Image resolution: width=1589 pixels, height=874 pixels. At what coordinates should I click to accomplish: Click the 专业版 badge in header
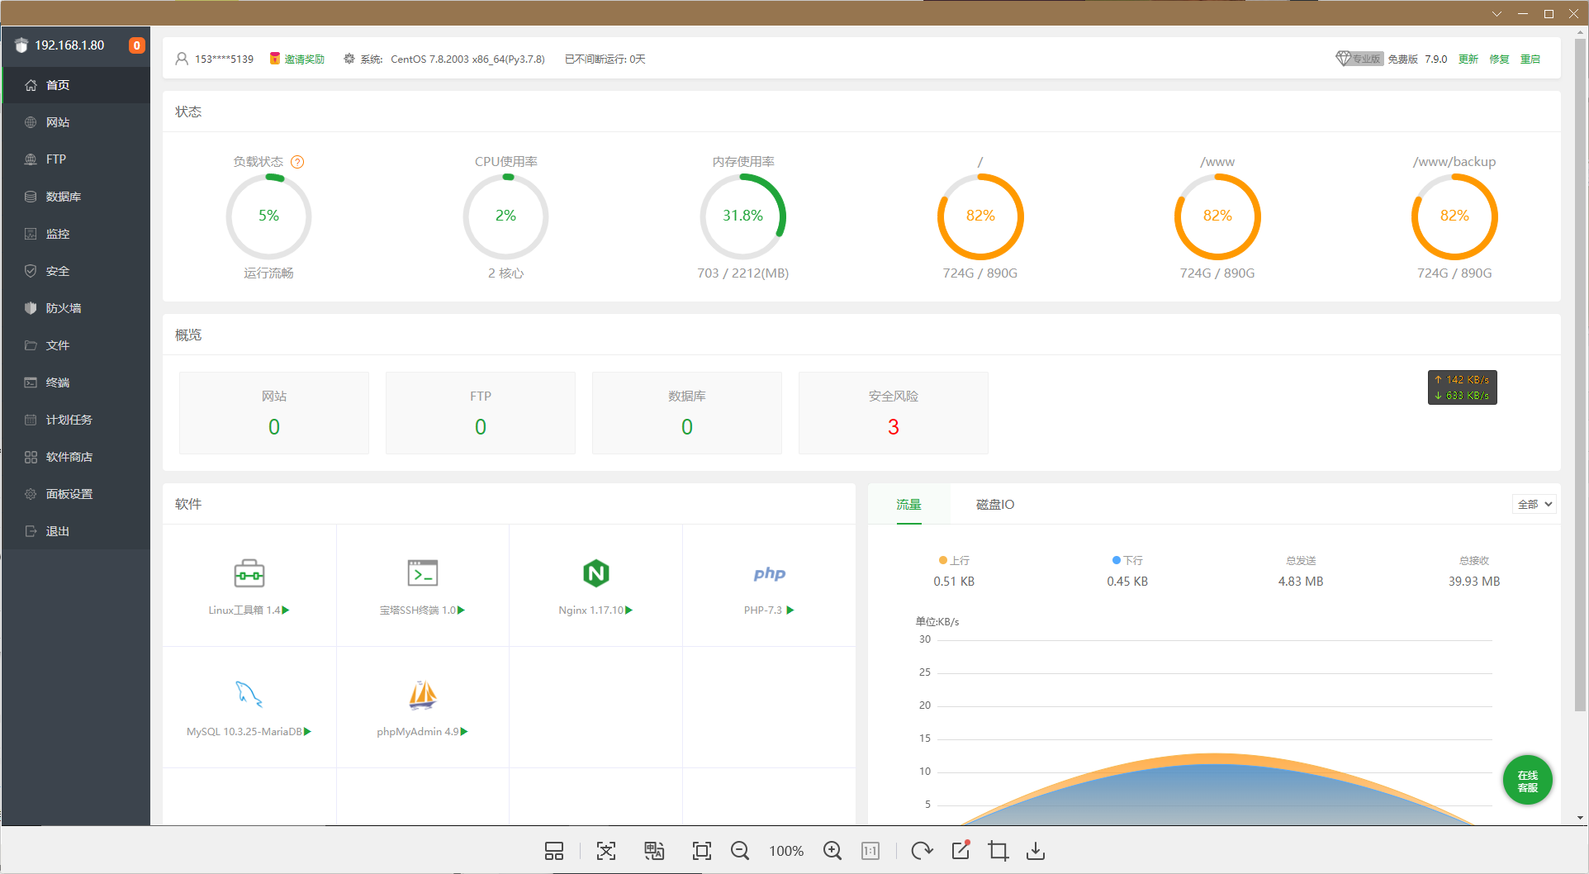pos(1359,59)
